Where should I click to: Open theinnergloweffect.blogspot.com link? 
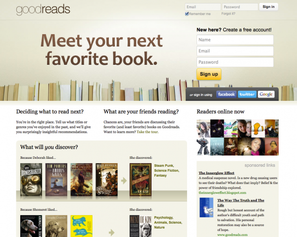(222, 192)
